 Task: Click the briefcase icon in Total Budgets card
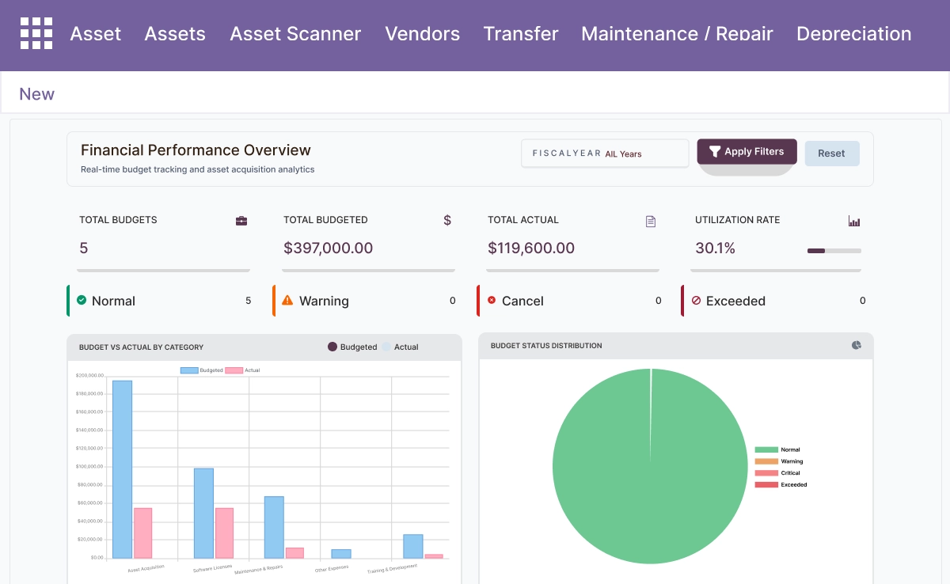click(241, 221)
